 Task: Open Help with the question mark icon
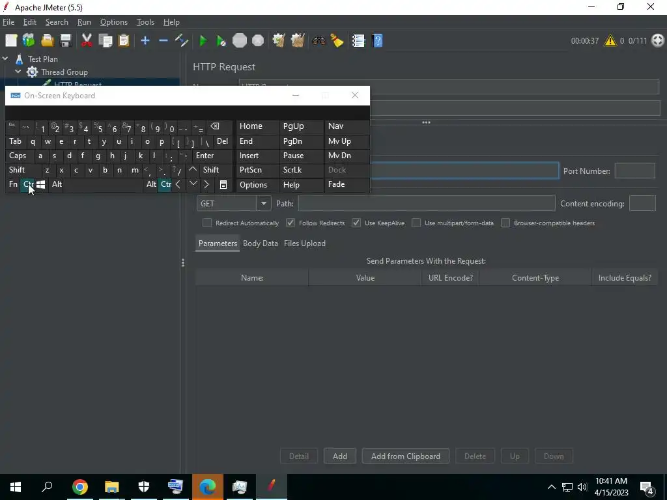(x=377, y=41)
